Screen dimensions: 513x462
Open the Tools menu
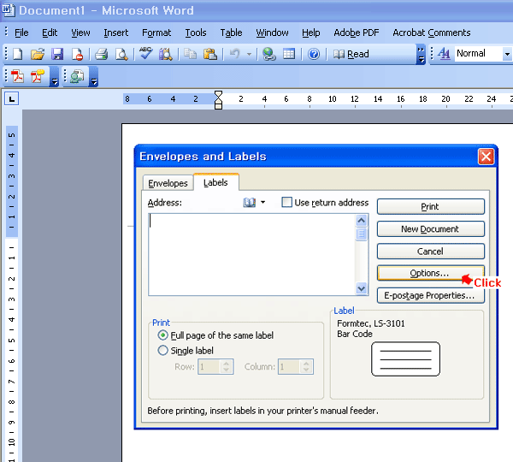pos(196,33)
